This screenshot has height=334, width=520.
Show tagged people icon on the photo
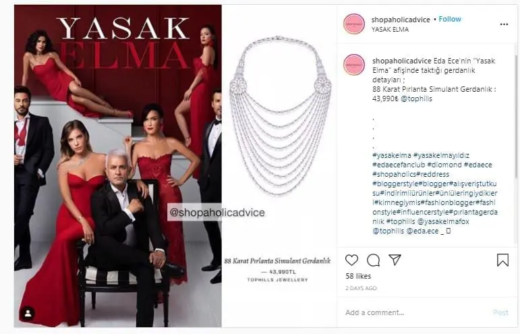28,313
